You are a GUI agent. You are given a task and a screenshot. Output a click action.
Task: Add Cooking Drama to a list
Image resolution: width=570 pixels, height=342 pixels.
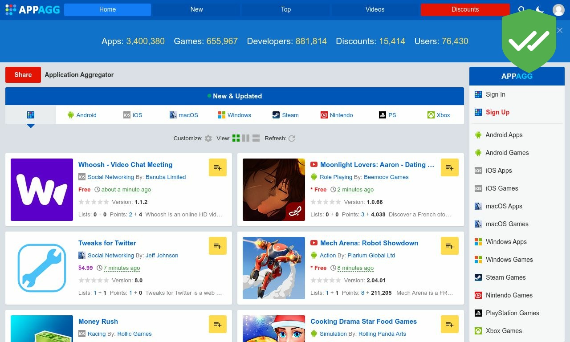point(450,324)
